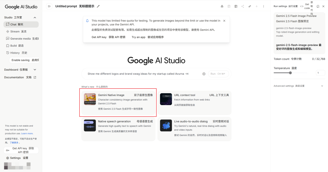
Task: Open the Gemini 2.5 Flash Image model selector
Action: (x=299, y=33)
